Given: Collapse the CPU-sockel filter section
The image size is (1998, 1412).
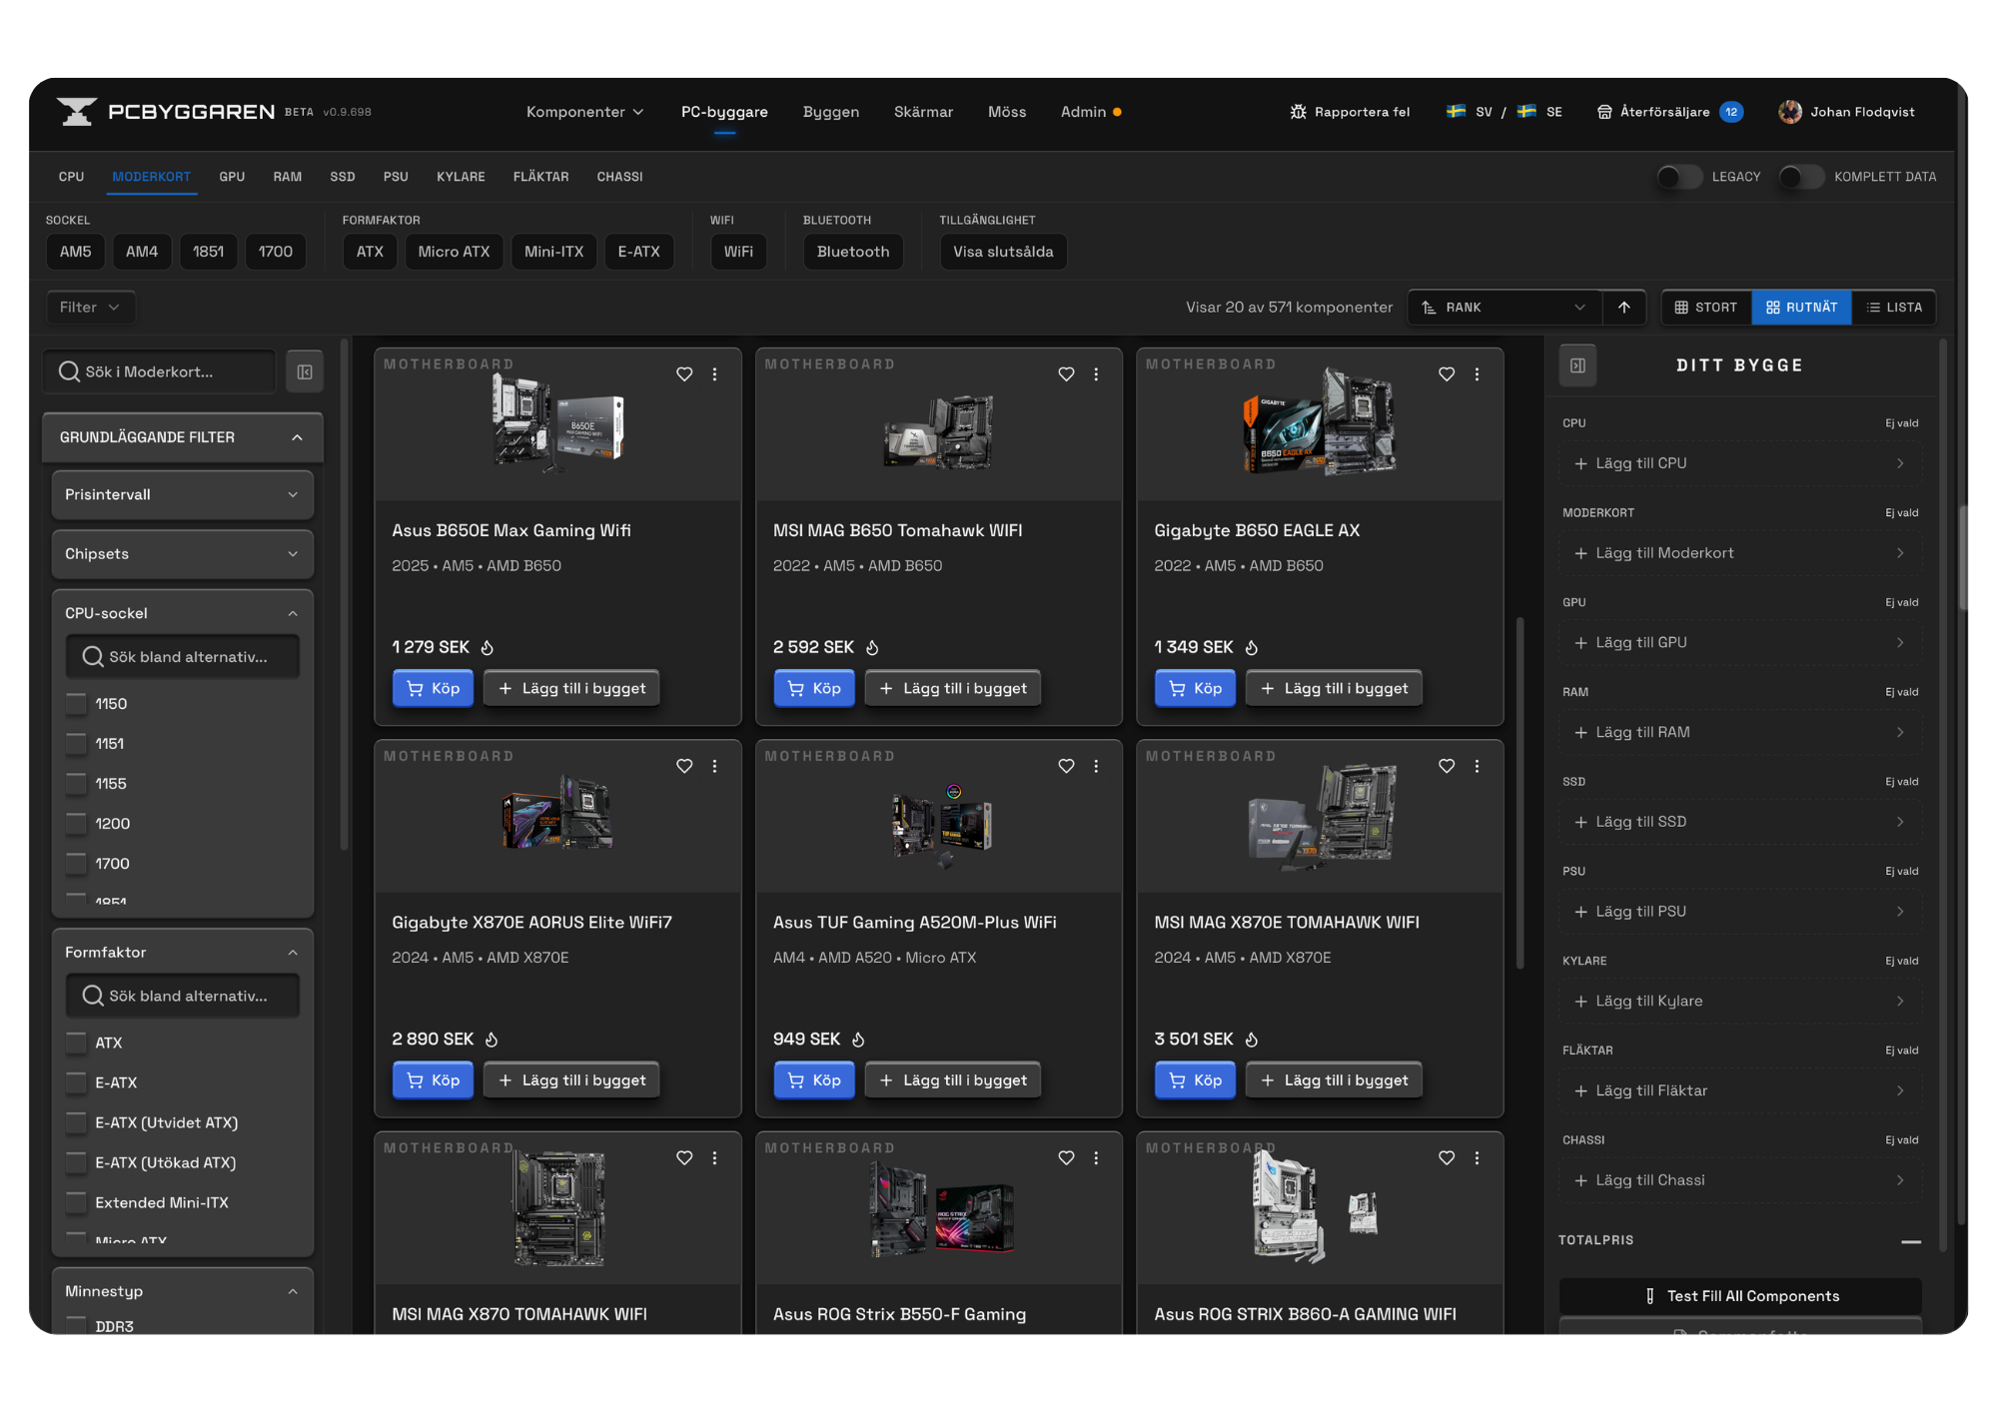Looking at the screenshot, I should [183, 613].
